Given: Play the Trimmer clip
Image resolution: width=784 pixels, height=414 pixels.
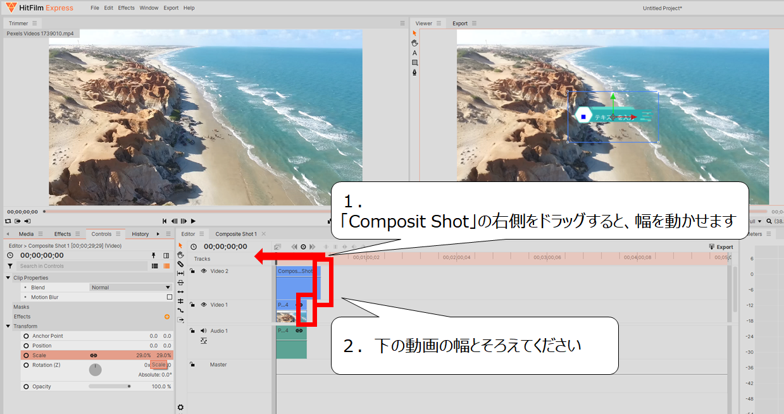Looking at the screenshot, I should pos(193,221).
